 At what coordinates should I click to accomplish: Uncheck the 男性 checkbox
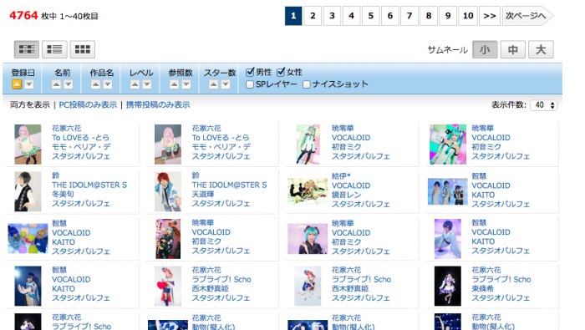(250, 73)
